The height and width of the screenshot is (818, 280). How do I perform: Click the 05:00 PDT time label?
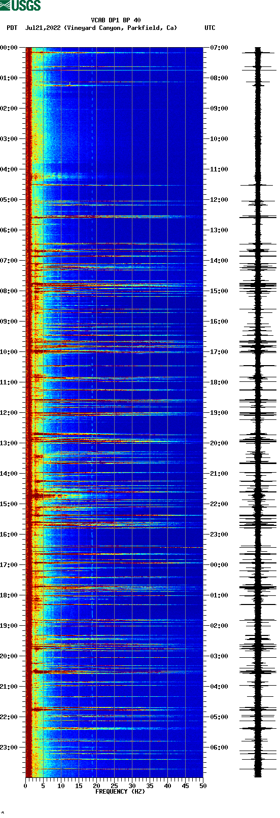click(9, 200)
